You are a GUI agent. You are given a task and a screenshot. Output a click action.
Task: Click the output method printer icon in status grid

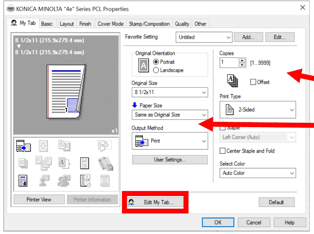(24, 146)
